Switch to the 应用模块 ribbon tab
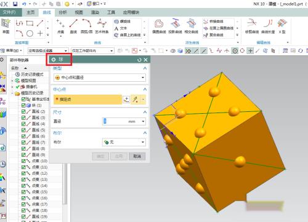Screen dimensions: 308x222 point(131,12)
